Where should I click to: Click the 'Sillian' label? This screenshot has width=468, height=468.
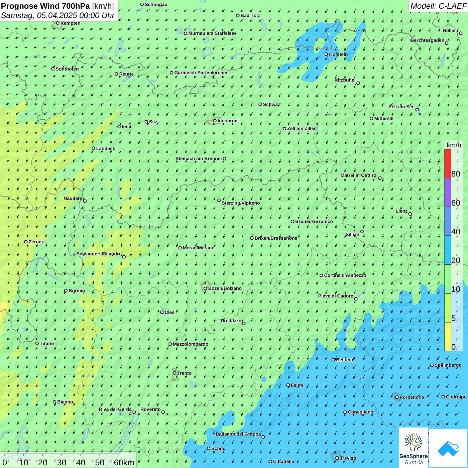[x=352, y=234]
